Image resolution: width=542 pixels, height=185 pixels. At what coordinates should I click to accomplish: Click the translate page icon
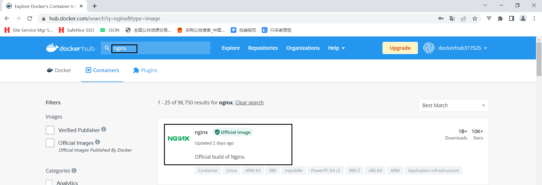452,19
